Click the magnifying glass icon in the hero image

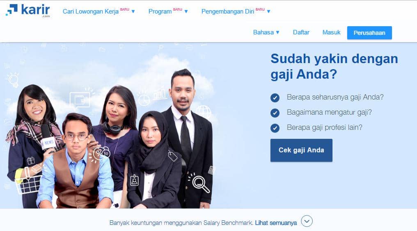(x=200, y=183)
